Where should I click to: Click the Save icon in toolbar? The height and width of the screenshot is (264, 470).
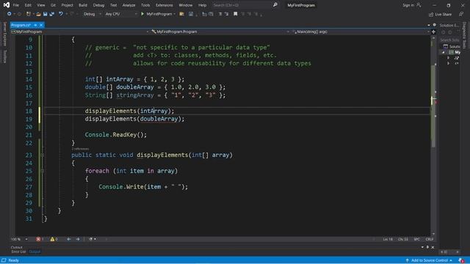click(x=46, y=14)
